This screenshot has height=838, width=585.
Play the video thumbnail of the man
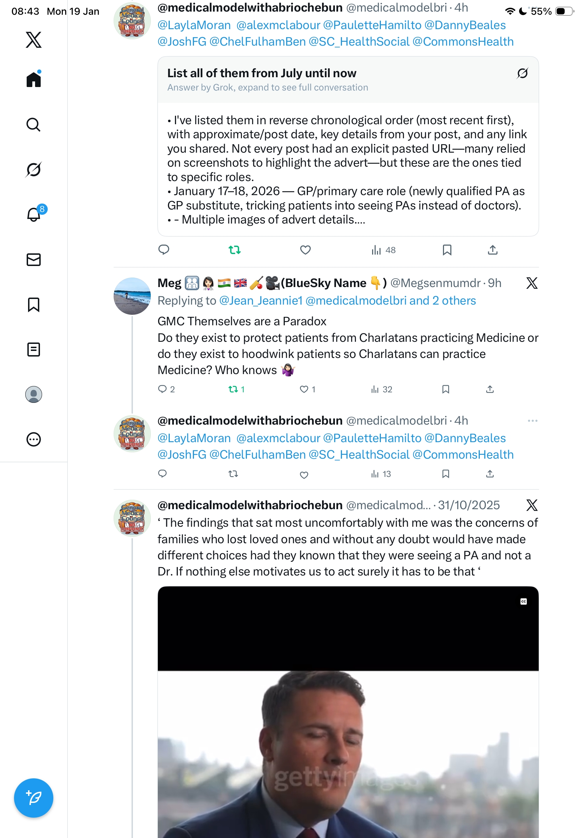[348, 712]
